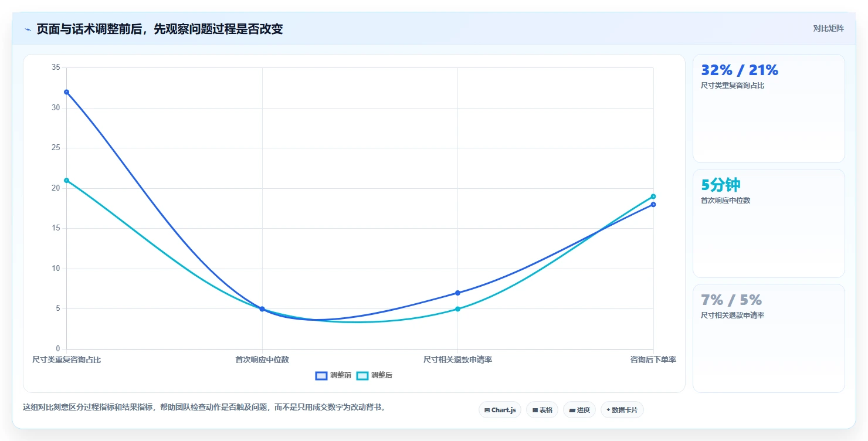Click the icon inside the 表格 chip
This screenshot has width=868, height=441.
pyautogui.click(x=535, y=411)
